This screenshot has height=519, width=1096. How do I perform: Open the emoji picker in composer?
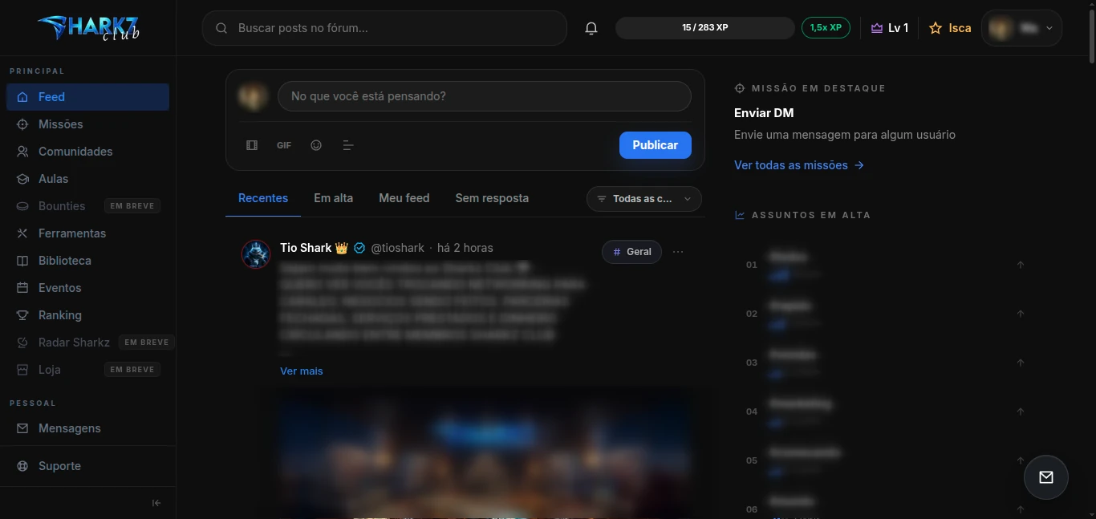316,145
